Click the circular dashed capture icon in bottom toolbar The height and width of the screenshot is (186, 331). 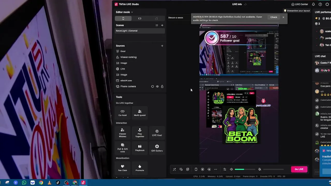pyautogui.click(x=209, y=169)
